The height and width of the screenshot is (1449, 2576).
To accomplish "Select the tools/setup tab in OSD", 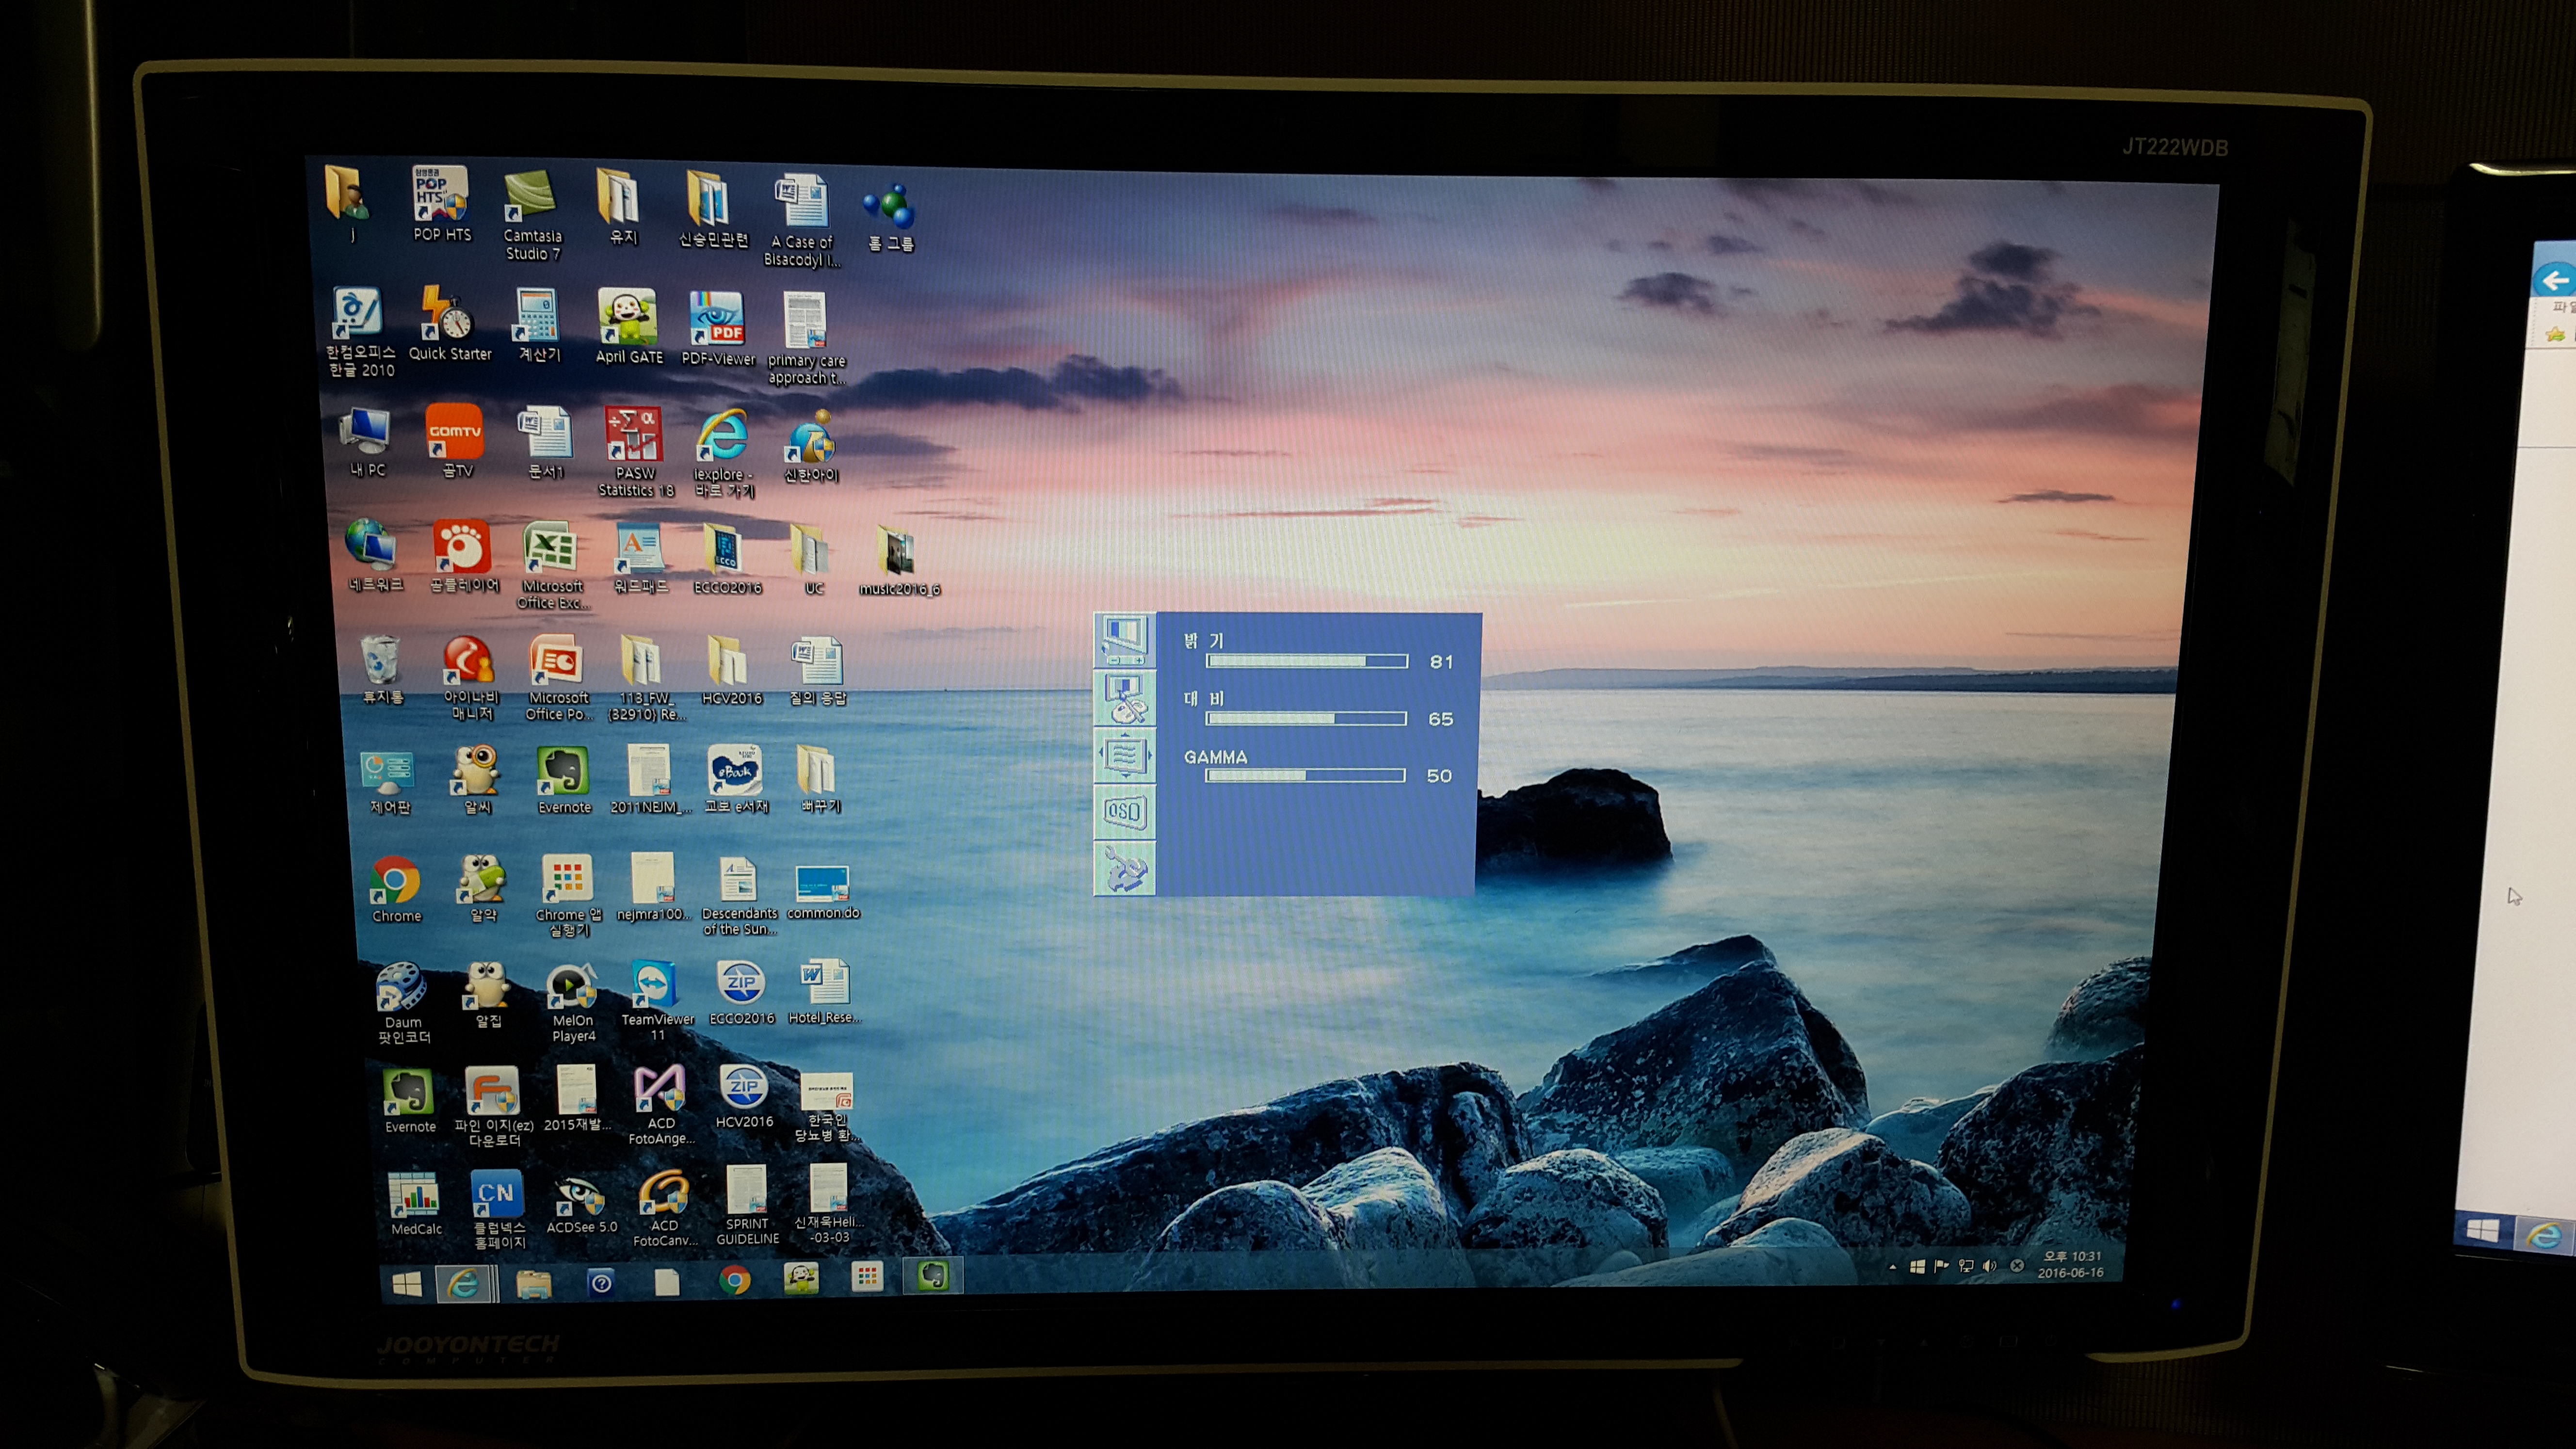I will click(x=1125, y=867).
